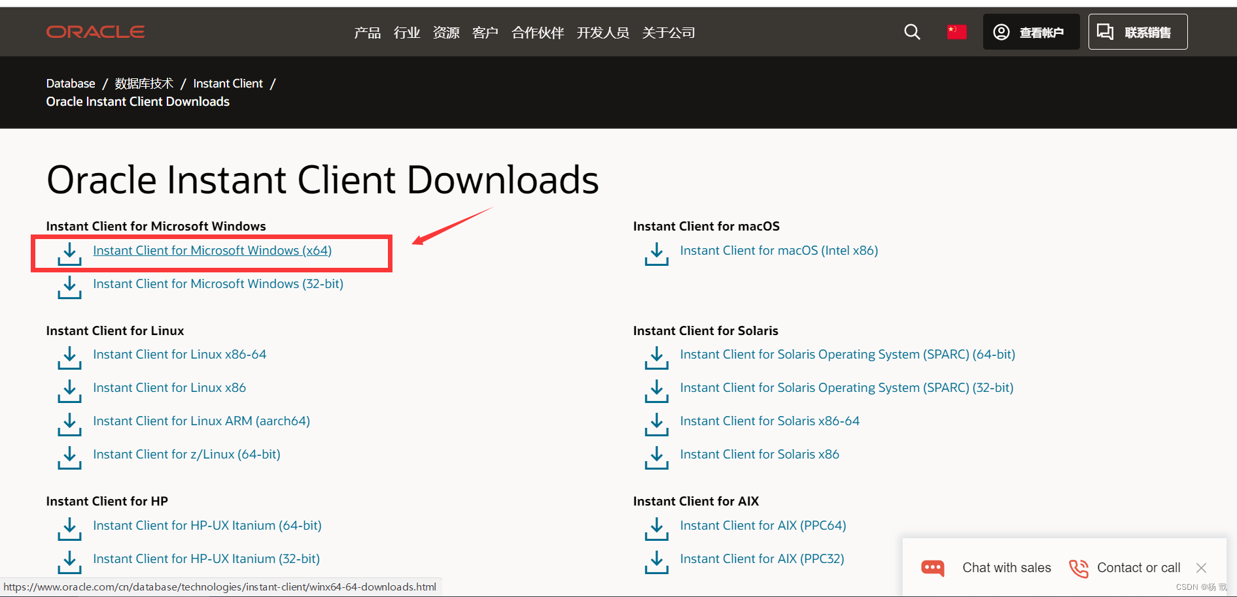This screenshot has height=597, width=1237.
Task: Open Solaris Operating System (SPARC) (64-bit) link
Action: [x=848, y=355]
